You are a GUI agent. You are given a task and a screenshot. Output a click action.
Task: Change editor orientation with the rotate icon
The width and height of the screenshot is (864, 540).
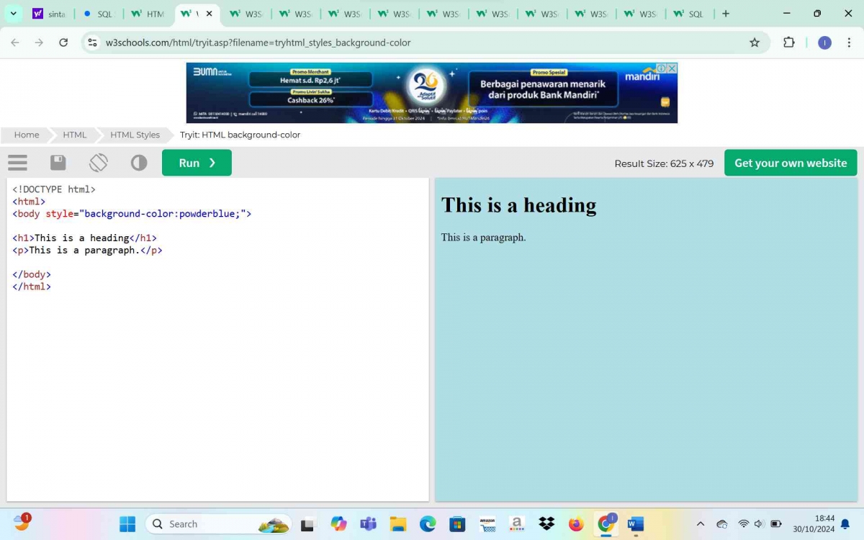99,163
